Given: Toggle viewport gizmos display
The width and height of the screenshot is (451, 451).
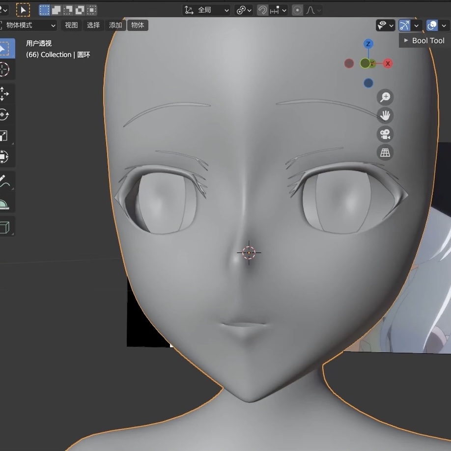Looking at the screenshot, I should tap(404, 26).
